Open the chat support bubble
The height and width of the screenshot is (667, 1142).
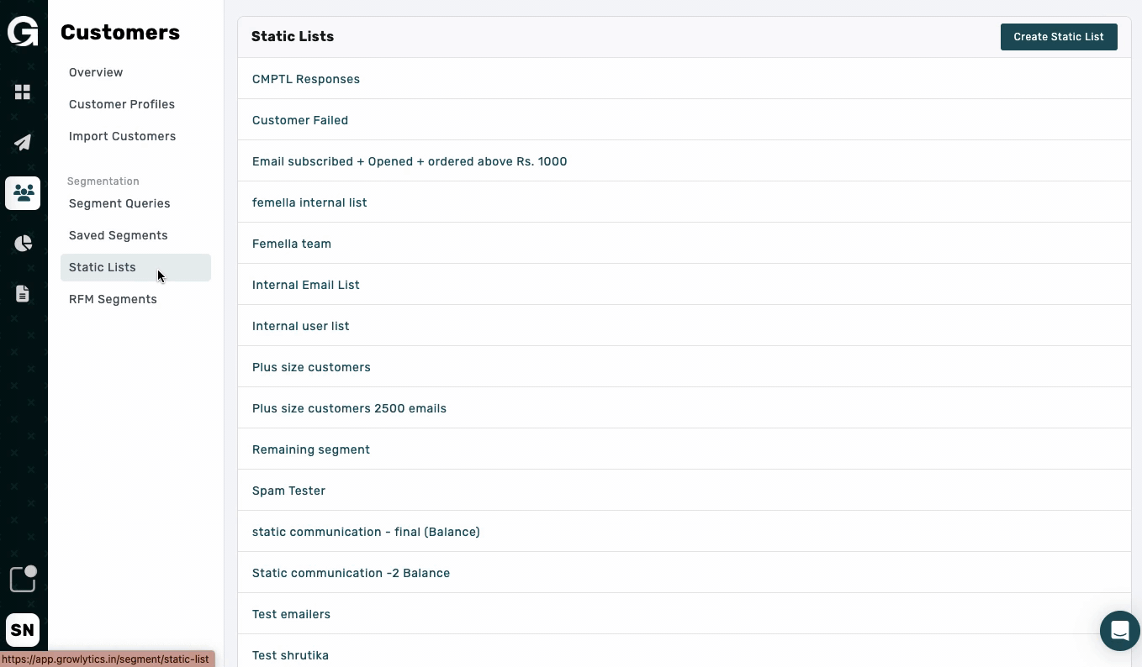pos(1119,630)
